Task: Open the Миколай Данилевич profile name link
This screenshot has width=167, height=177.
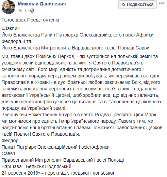Action: pyautogui.click(x=42, y=4)
